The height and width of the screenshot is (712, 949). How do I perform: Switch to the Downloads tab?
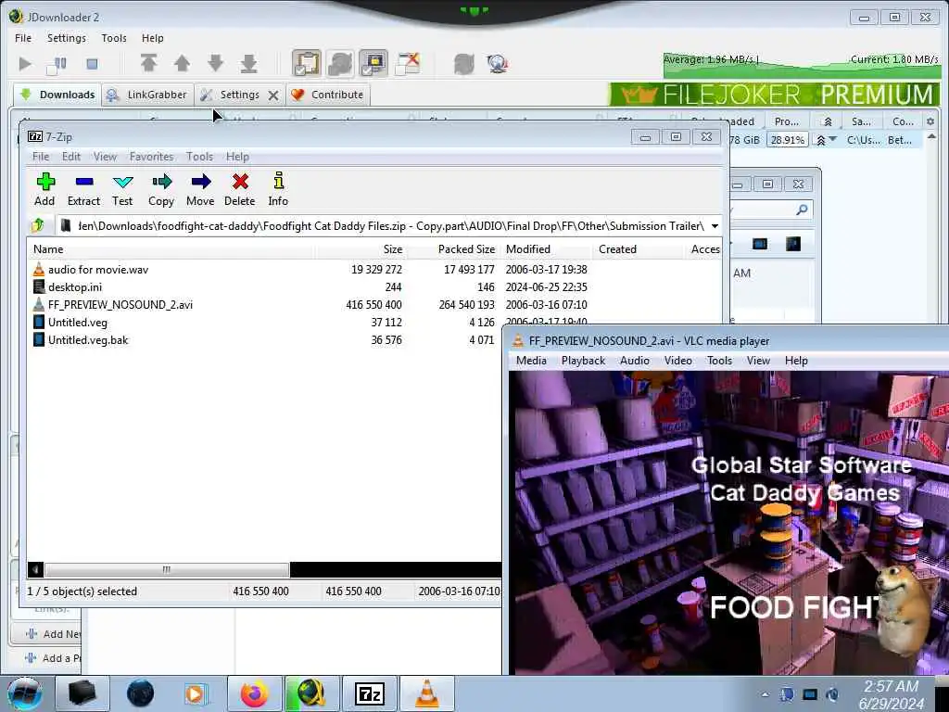(x=57, y=95)
